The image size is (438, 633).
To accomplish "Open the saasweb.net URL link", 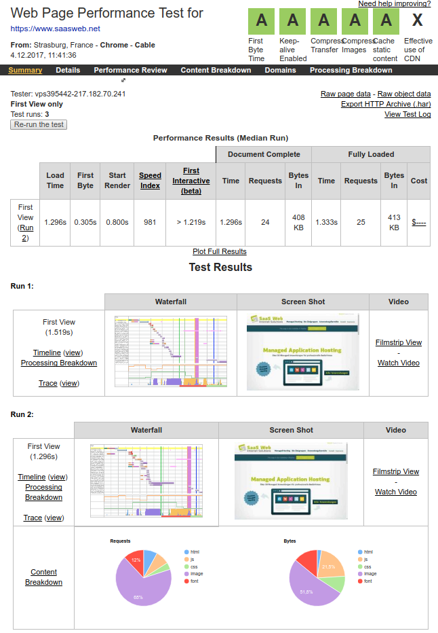I will (x=55, y=29).
